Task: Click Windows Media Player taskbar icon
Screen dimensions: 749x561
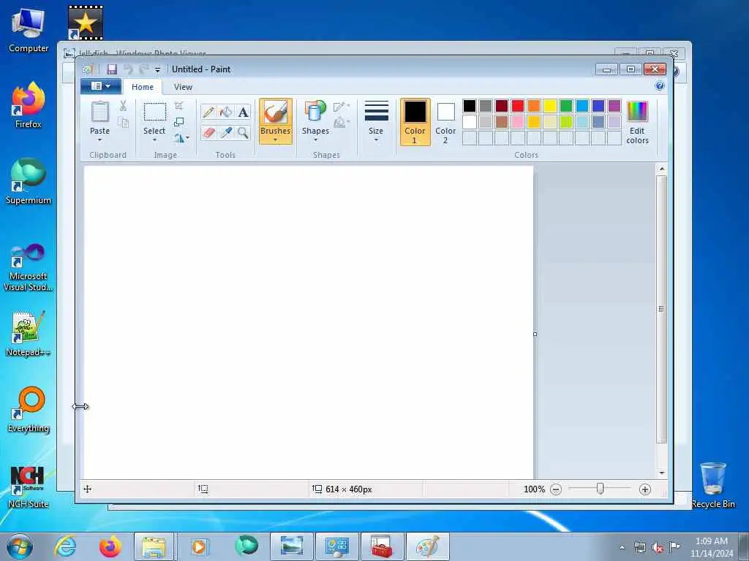Action: (199, 546)
